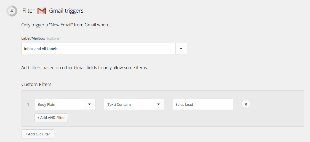Expand the Label/Mailbox dropdown arrow
The width and height of the screenshot is (310, 142).
pos(181,49)
